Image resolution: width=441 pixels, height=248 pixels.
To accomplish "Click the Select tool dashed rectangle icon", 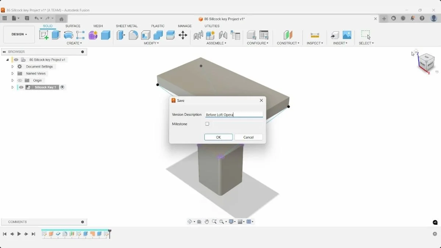I will (x=366, y=35).
